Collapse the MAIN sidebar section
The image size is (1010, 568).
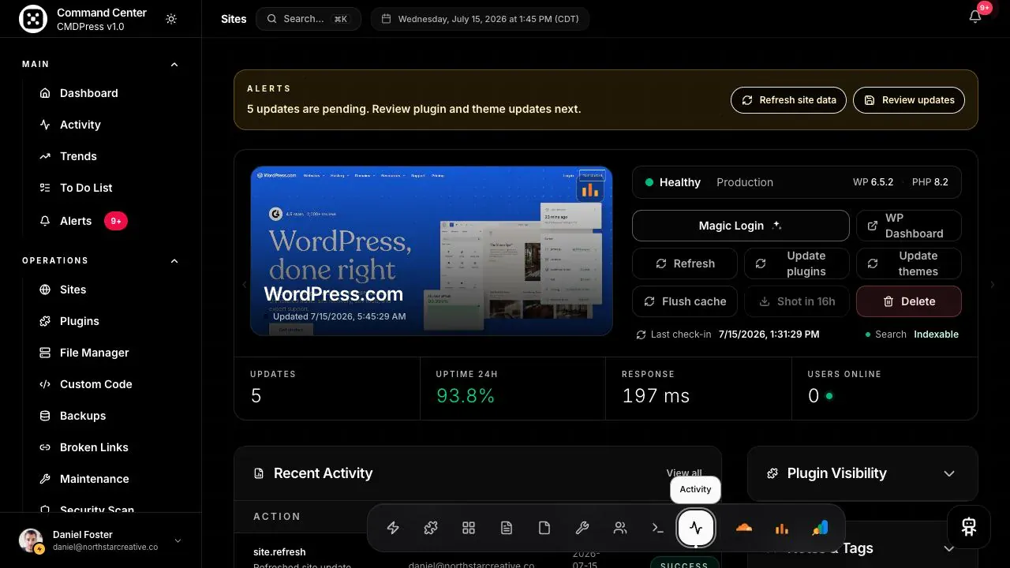pos(174,65)
